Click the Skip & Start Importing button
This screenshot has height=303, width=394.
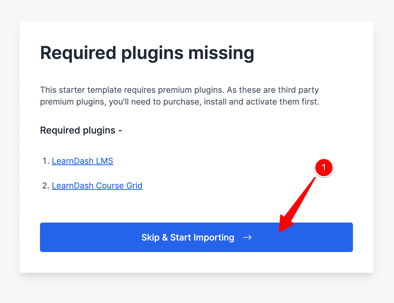(196, 237)
